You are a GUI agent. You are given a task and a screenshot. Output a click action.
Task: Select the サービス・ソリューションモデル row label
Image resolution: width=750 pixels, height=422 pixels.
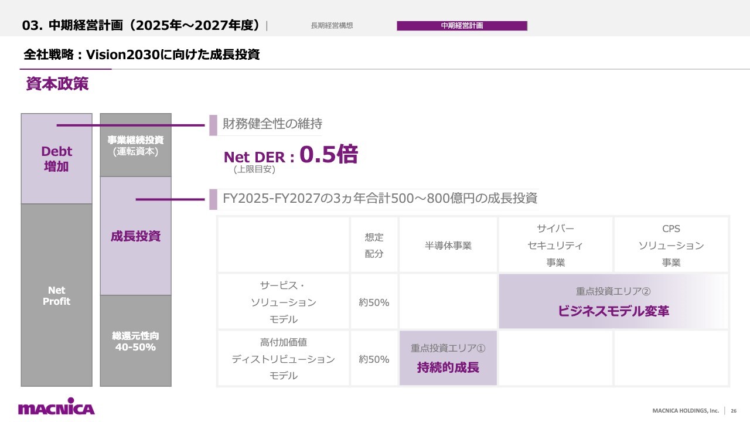tap(283, 302)
